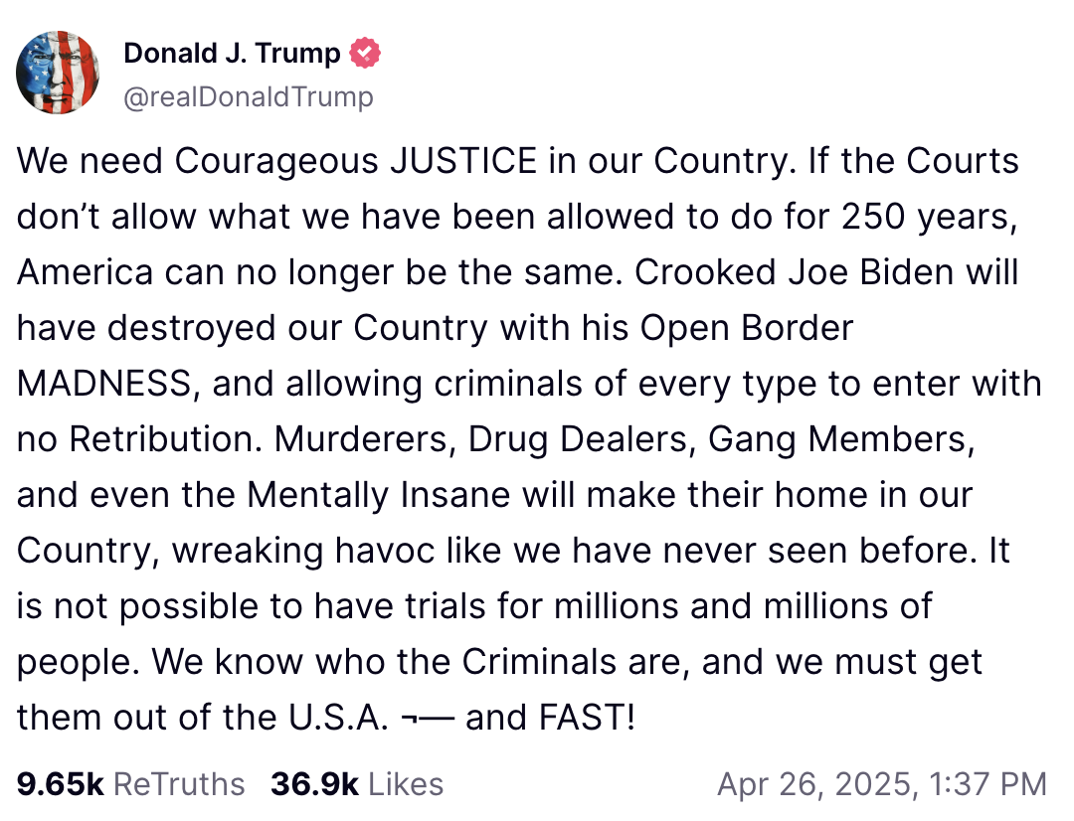Click the ReTruths label

coord(179,784)
